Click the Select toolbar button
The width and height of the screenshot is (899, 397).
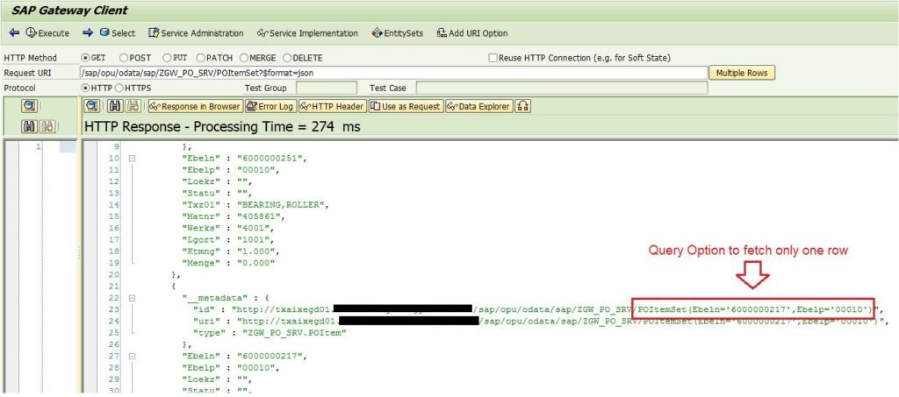(x=118, y=33)
